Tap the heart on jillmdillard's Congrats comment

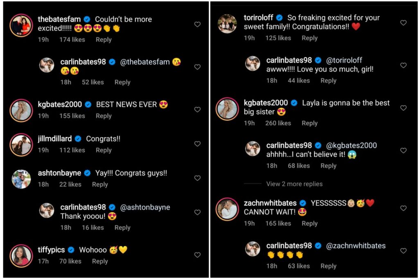(197, 144)
